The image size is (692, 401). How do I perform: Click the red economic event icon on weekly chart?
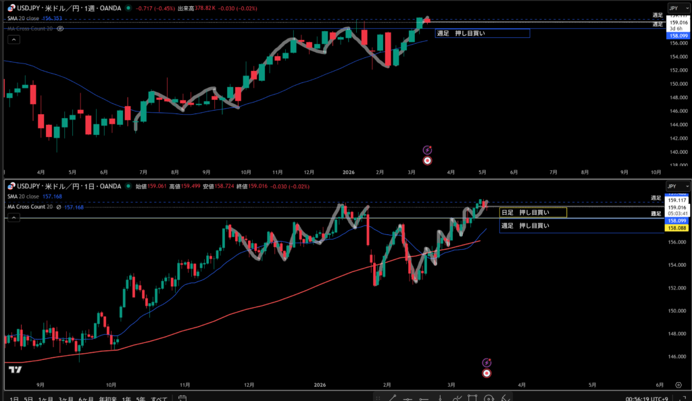pyautogui.click(x=427, y=161)
